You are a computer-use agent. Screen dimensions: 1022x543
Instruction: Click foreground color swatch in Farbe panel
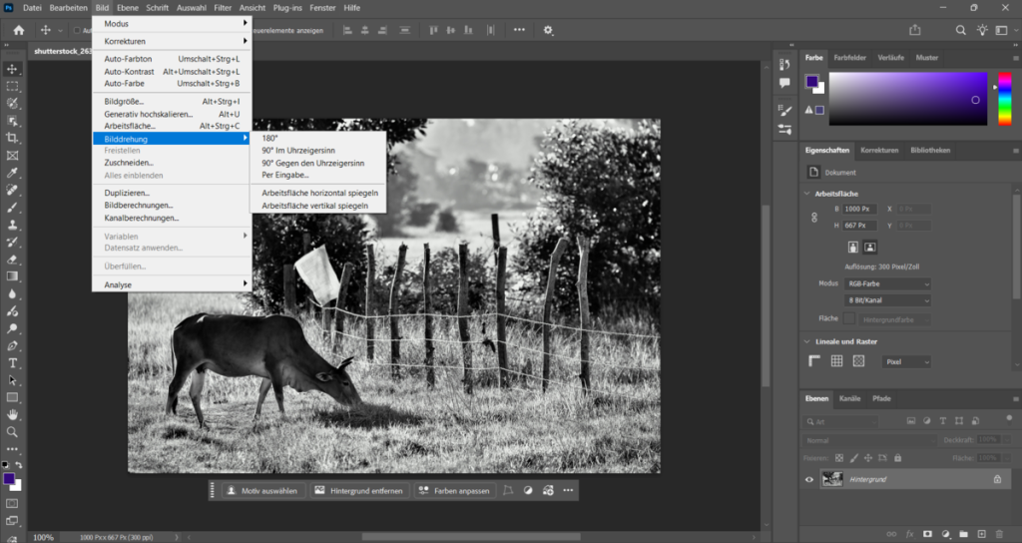tap(811, 82)
